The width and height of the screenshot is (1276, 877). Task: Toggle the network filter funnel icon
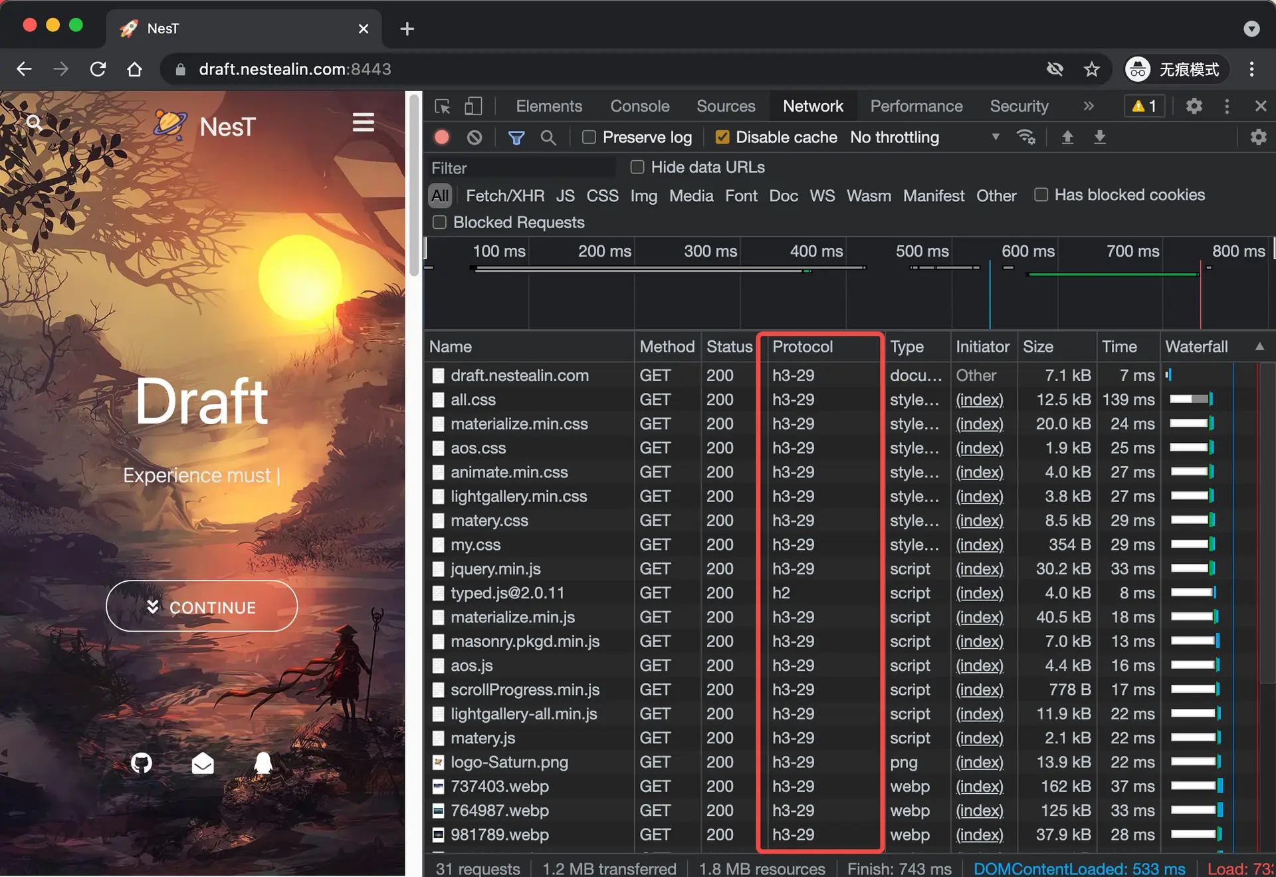516,138
